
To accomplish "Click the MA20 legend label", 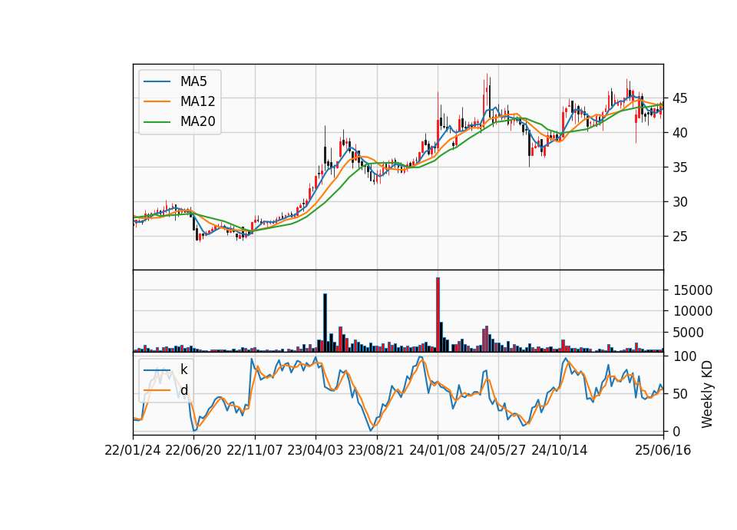I will point(197,121).
